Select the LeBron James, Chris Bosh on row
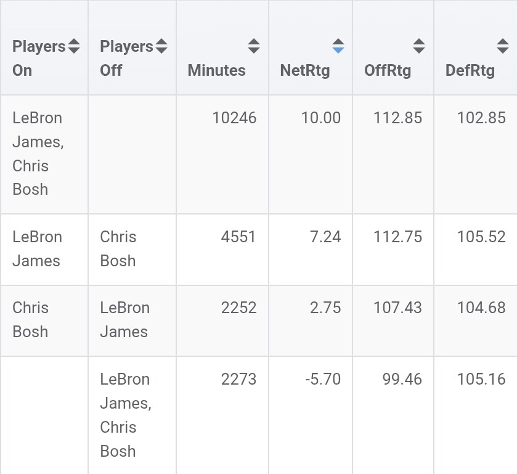Screen dimensions: 517x474 click(x=259, y=154)
